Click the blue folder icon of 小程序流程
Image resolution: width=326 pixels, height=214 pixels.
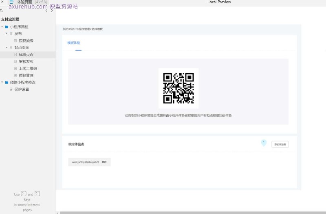coord(7,27)
